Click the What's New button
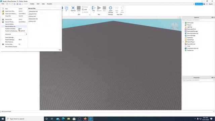The image size is (215, 121). tap(199, 4)
